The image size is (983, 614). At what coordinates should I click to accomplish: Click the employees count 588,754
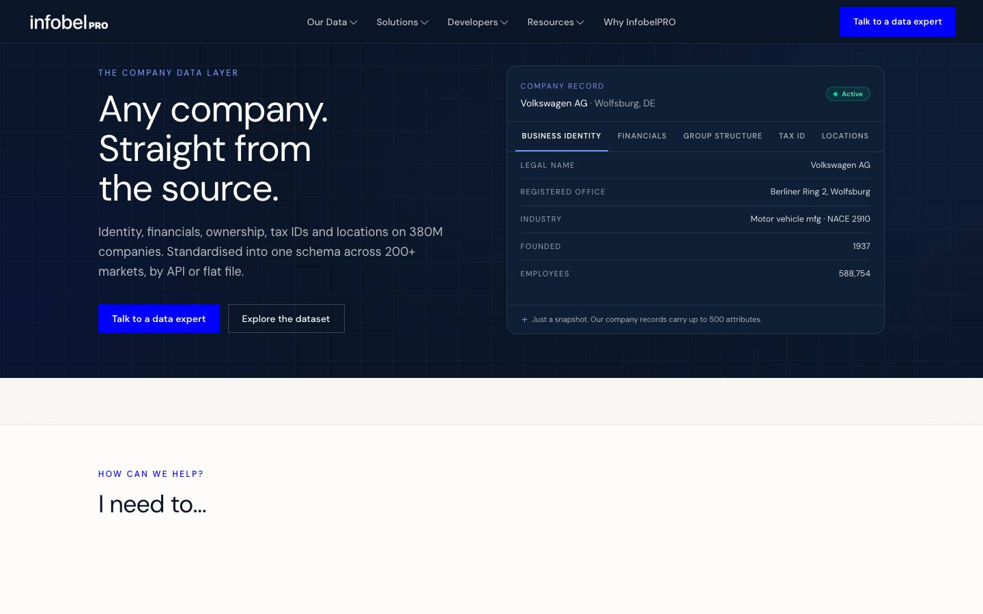click(x=855, y=274)
